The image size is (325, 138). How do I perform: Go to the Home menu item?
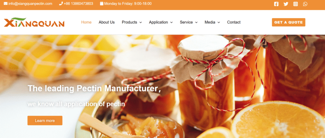(86, 22)
